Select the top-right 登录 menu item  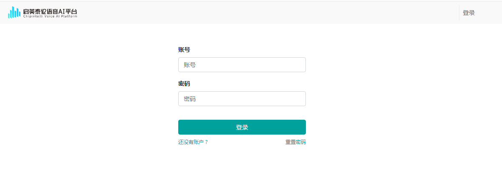[468, 13]
